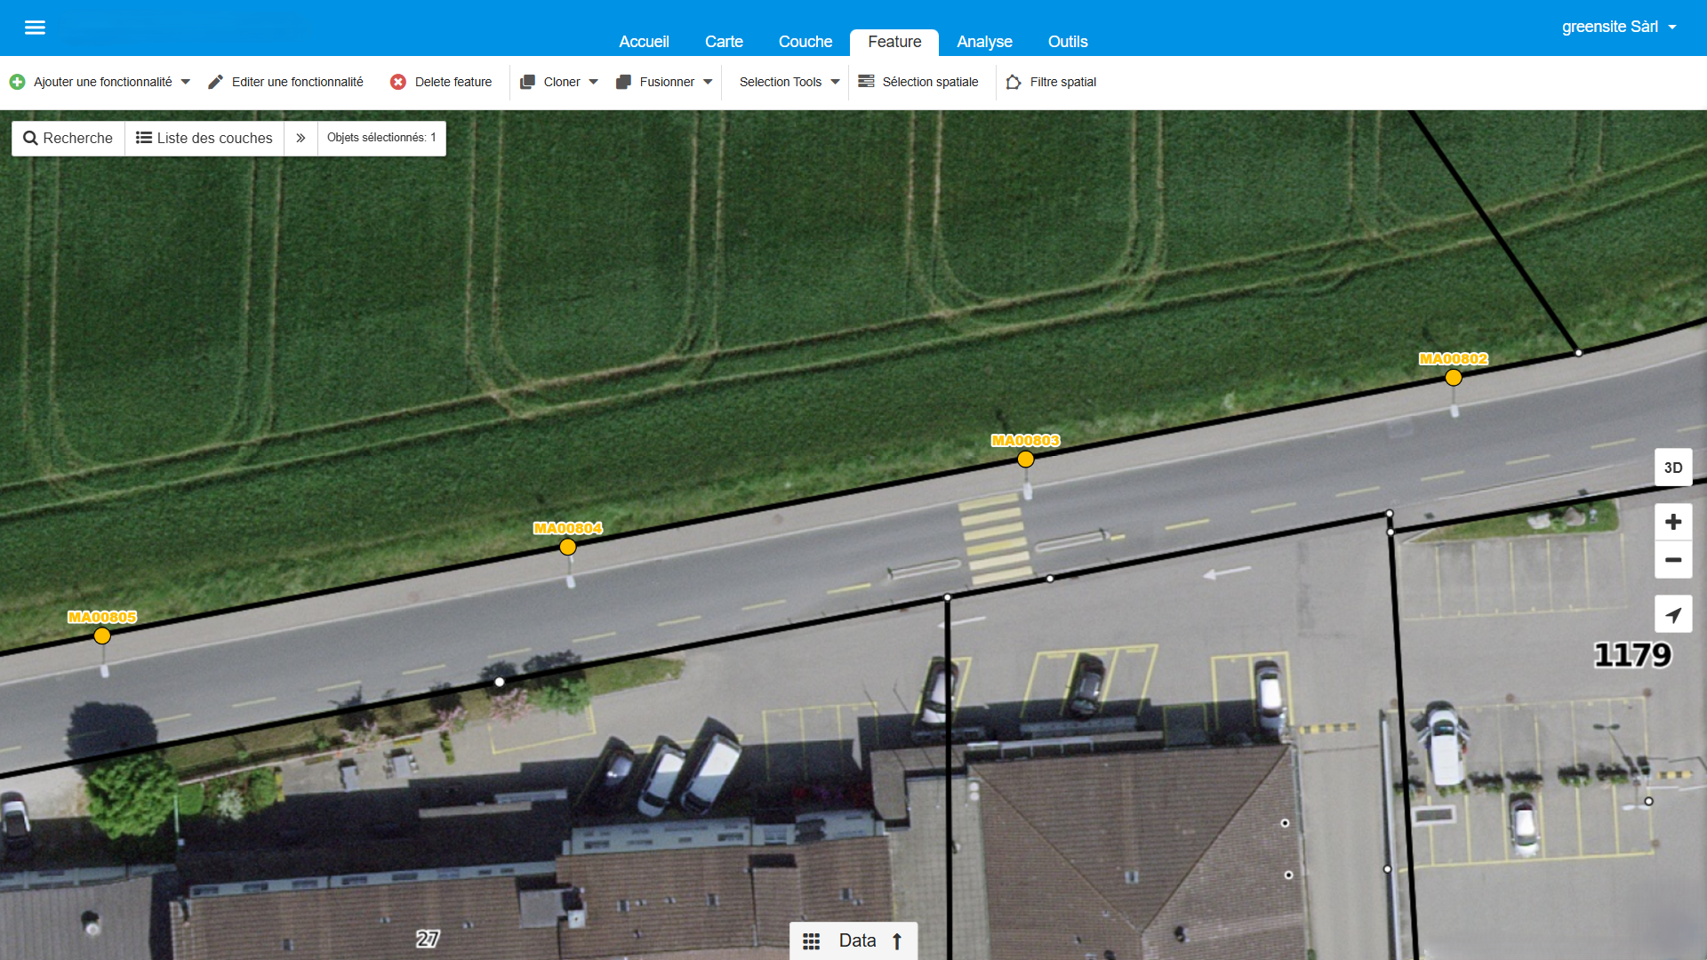This screenshot has height=960, width=1707.
Task: Click the zoom out minus button
Action: pos(1672,560)
